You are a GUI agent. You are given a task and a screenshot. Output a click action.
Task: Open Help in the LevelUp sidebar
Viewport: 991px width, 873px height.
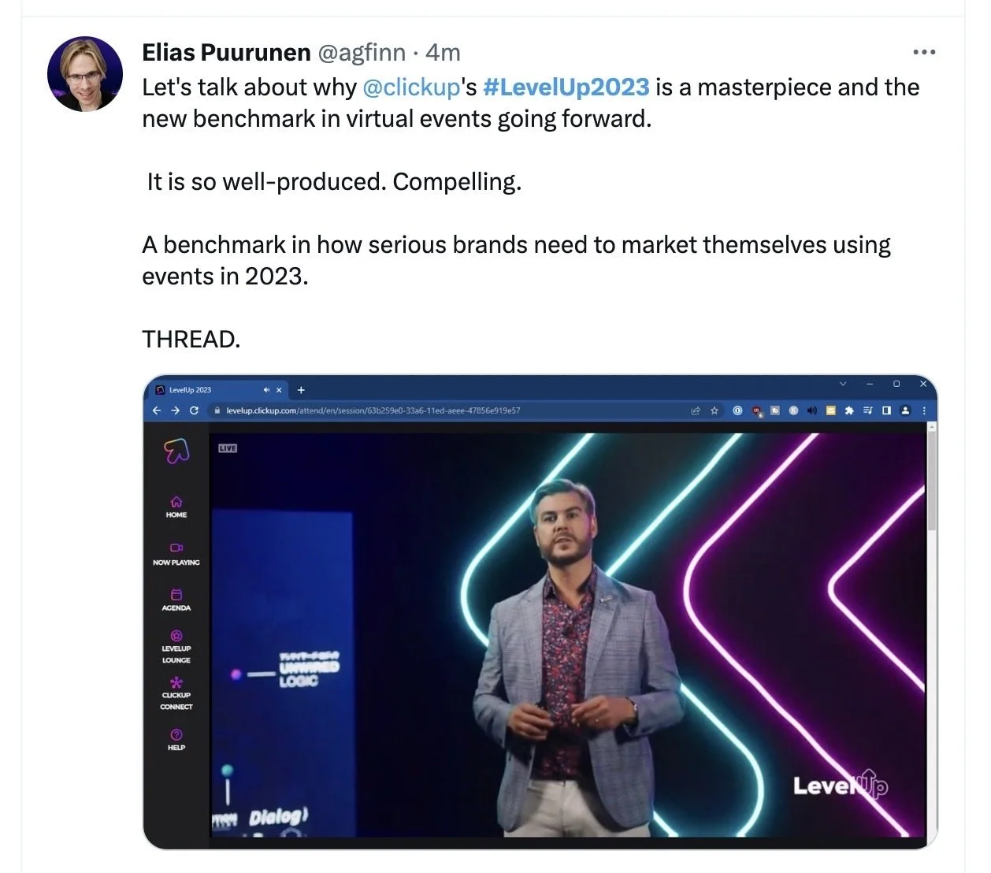tap(176, 740)
